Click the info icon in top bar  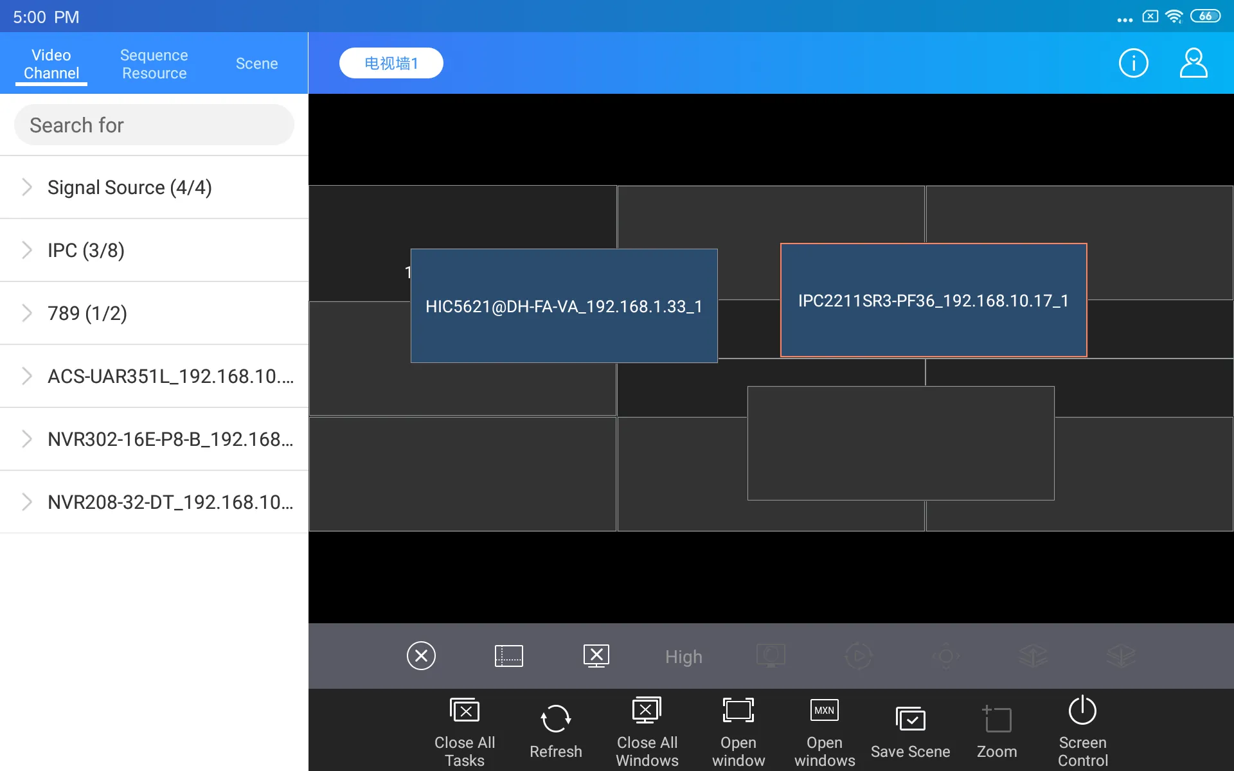tap(1134, 62)
